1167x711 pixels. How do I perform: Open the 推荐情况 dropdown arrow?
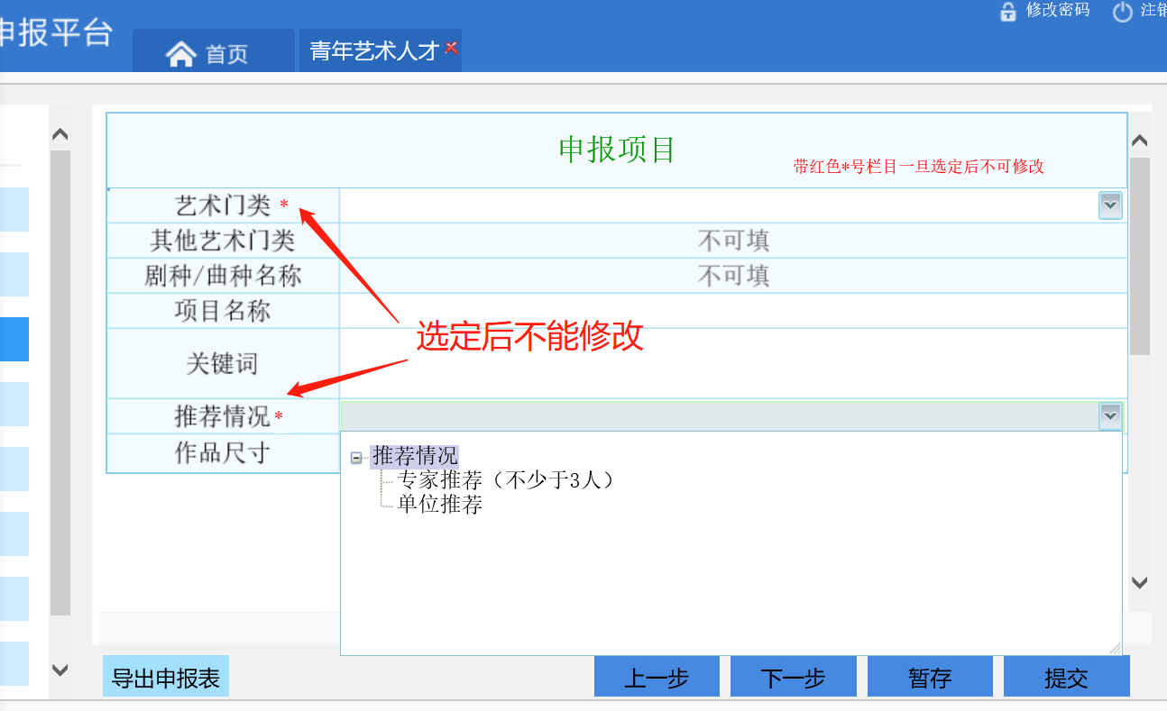coord(1110,415)
